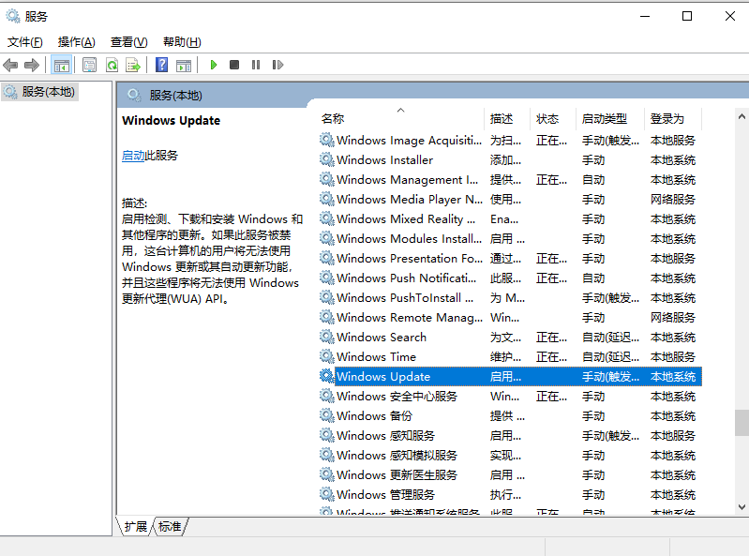This screenshot has height=556, width=749.
Task: Select Windows Presentation Fo... service
Action: [410, 258]
